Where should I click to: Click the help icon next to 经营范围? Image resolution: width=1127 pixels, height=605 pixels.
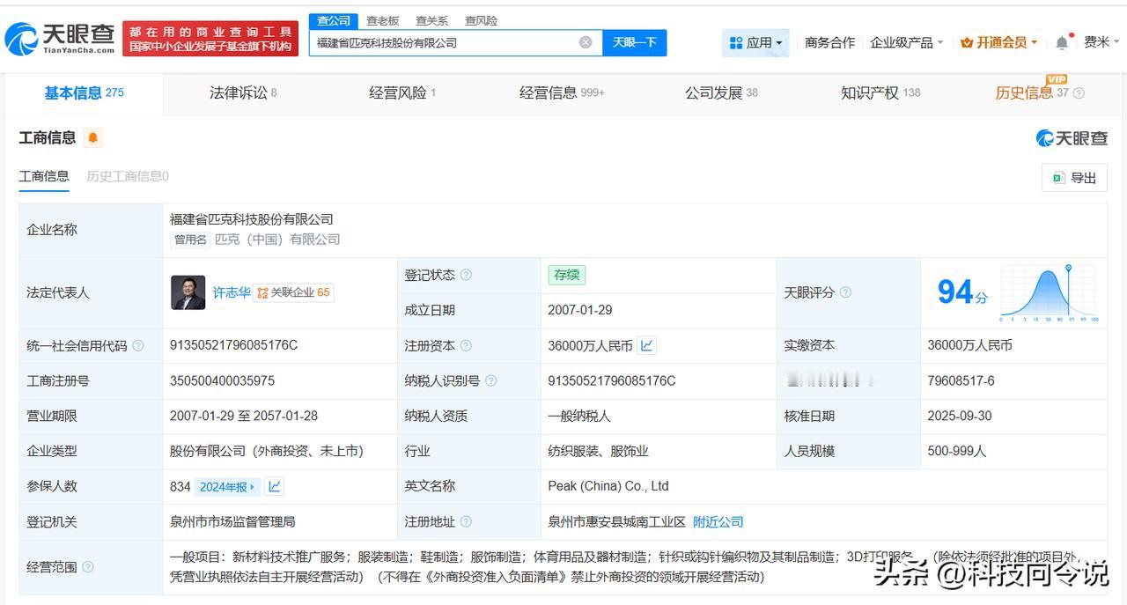pos(88,567)
